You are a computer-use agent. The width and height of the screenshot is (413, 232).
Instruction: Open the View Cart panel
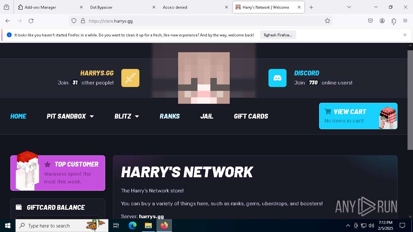tap(358, 116)
